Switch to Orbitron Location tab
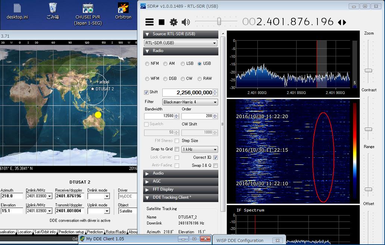 point(24,232)
